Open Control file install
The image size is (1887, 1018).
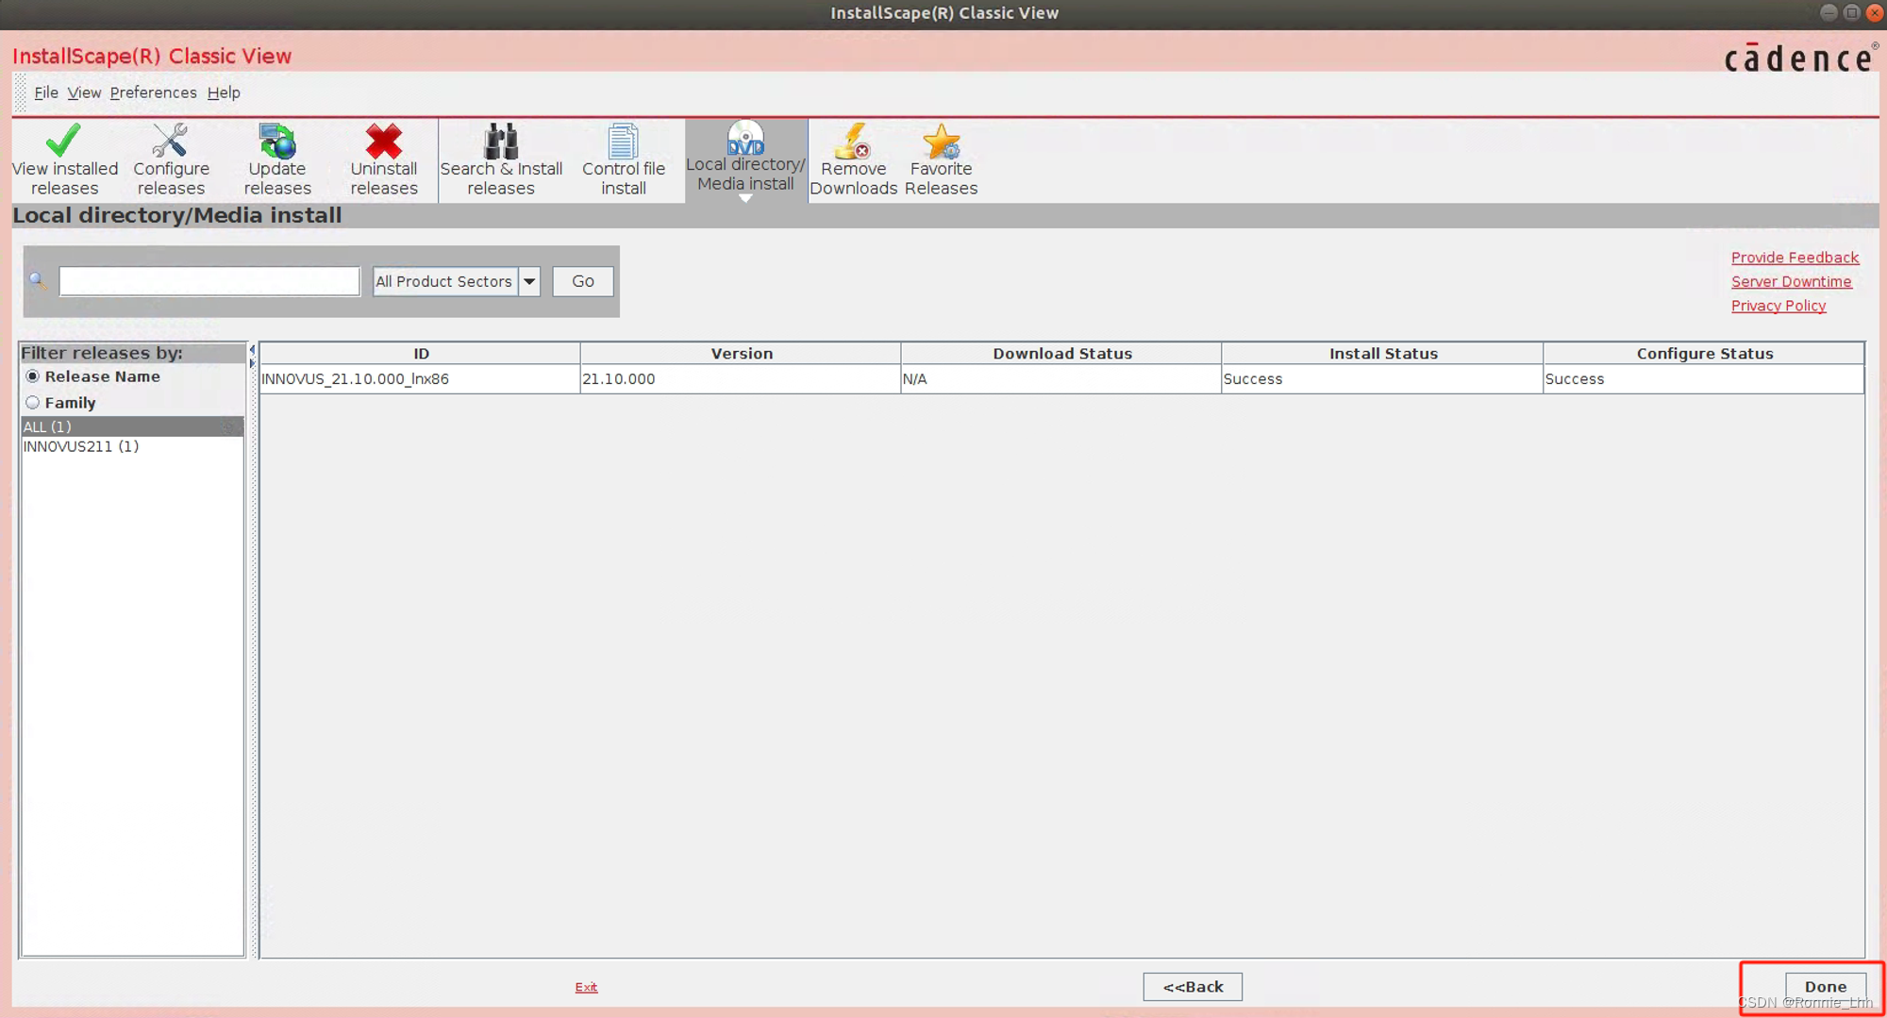pos(624,159)
